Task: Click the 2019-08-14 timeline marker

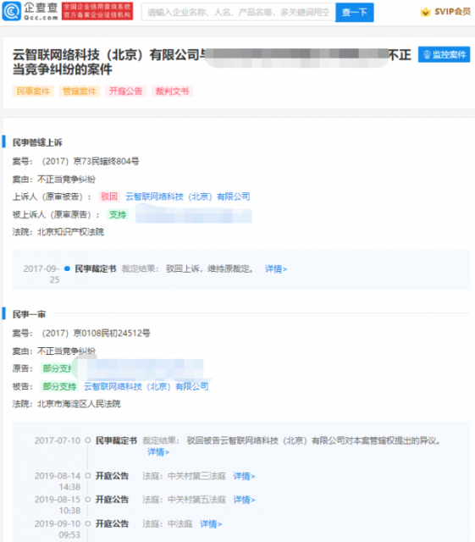Action: pyautogui.click(x=88, y=476)
